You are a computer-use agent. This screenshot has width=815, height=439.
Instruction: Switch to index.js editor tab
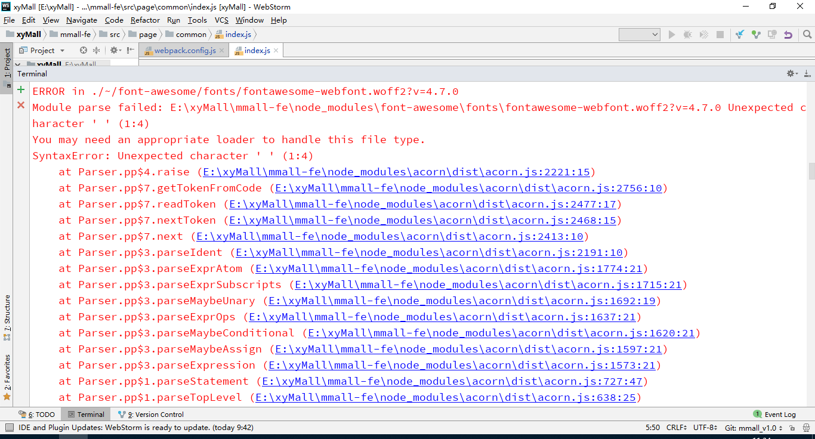pyautogui.click(x=257, y=51)
